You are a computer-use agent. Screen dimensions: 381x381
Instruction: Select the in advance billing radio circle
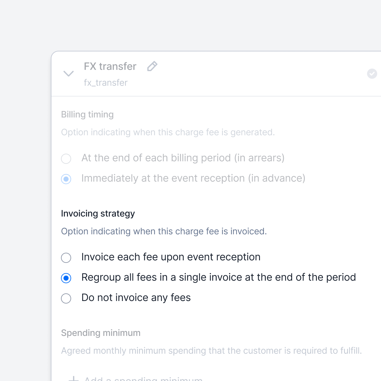(x=66, y=179)
